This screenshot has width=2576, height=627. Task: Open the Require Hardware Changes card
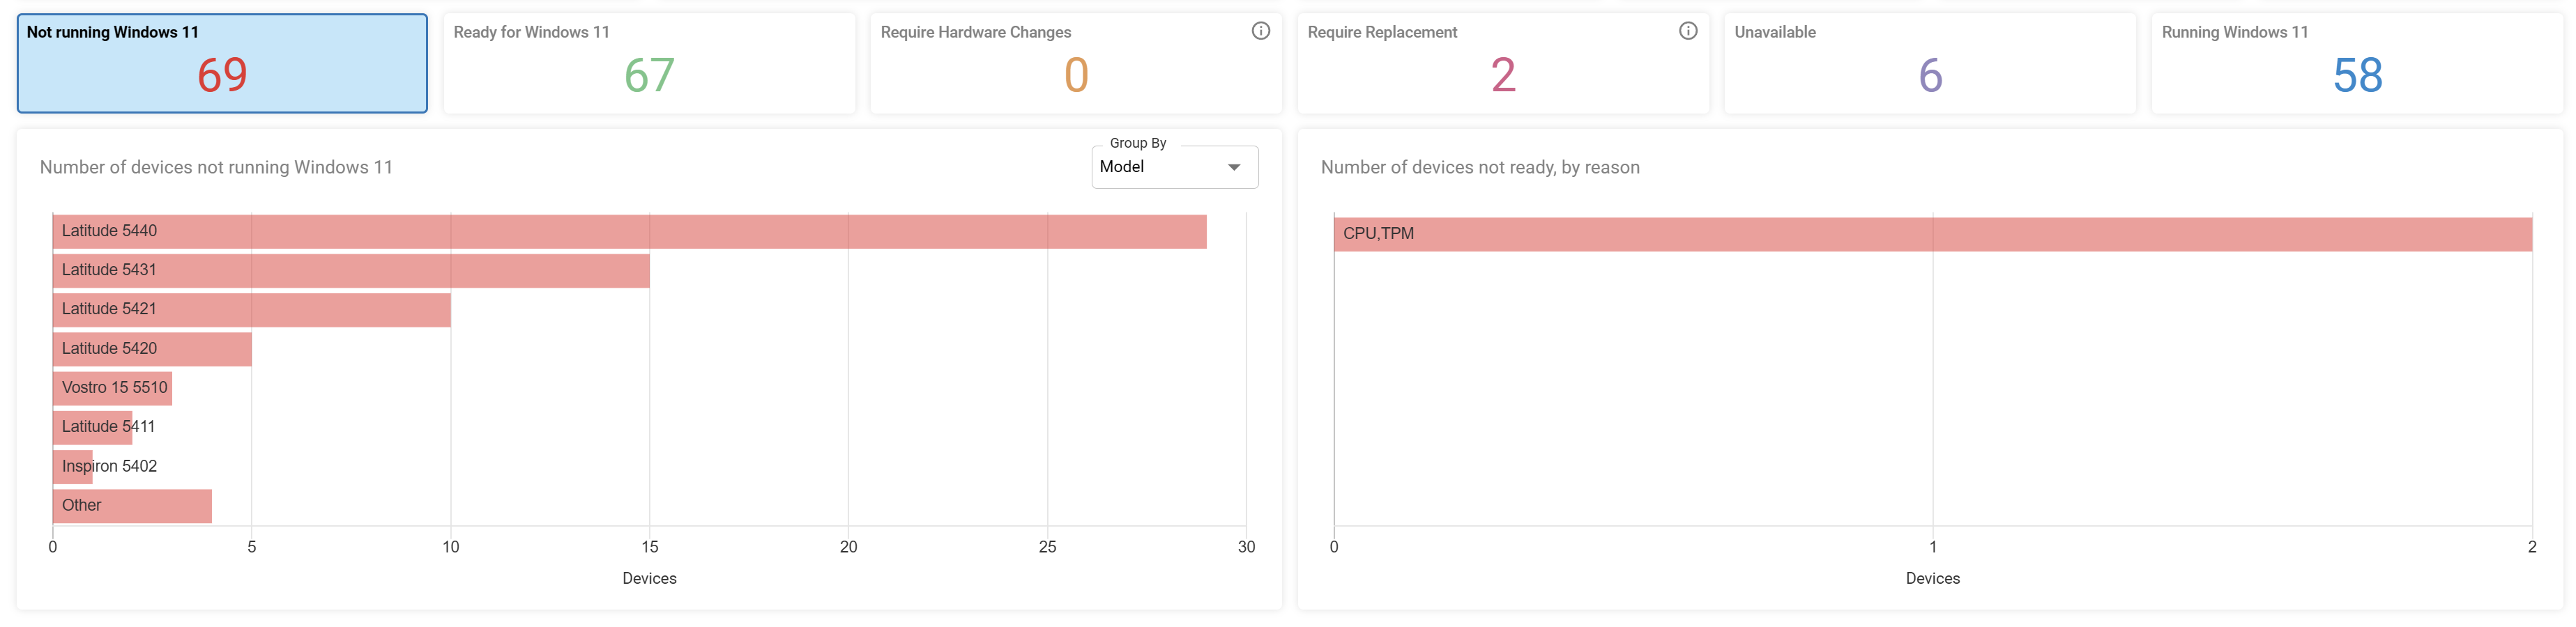point(1076,63)
